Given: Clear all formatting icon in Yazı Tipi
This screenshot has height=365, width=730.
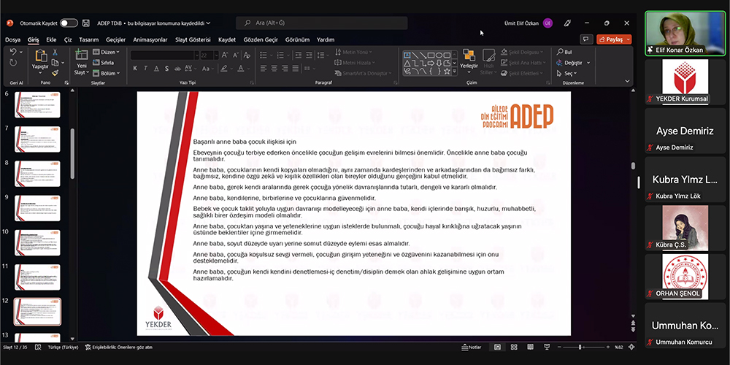Looking at the screenshot, I should pos(247,55).
